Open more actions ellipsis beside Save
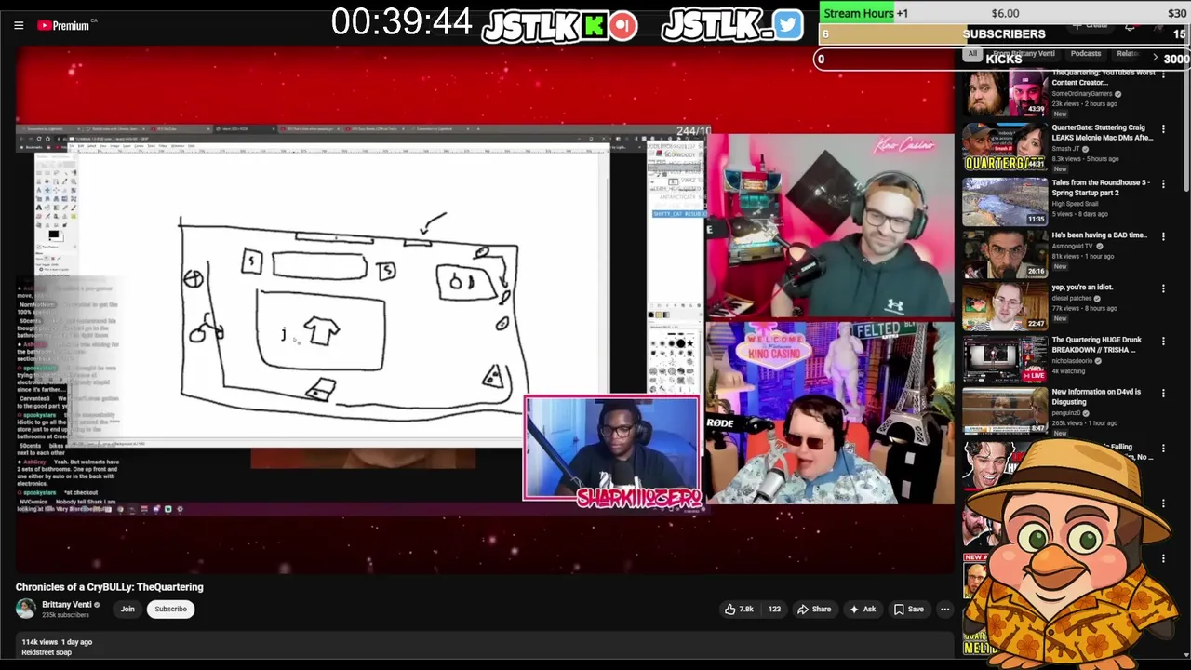Viewport: 1191px width, 670px height. coord(944,609)
